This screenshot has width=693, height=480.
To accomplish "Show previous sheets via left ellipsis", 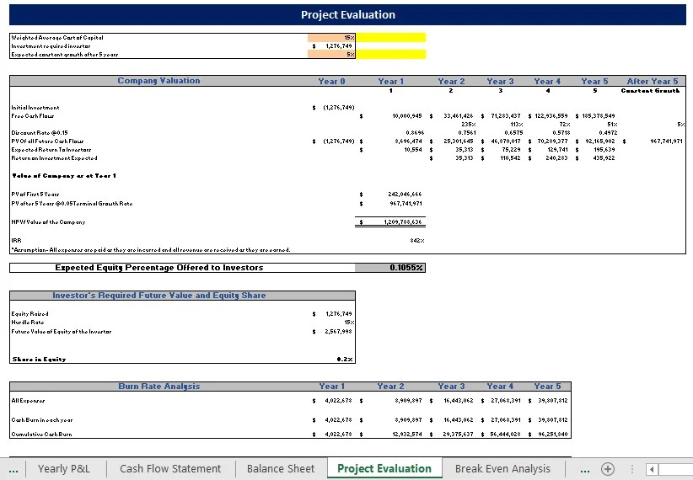I will 13,470.
